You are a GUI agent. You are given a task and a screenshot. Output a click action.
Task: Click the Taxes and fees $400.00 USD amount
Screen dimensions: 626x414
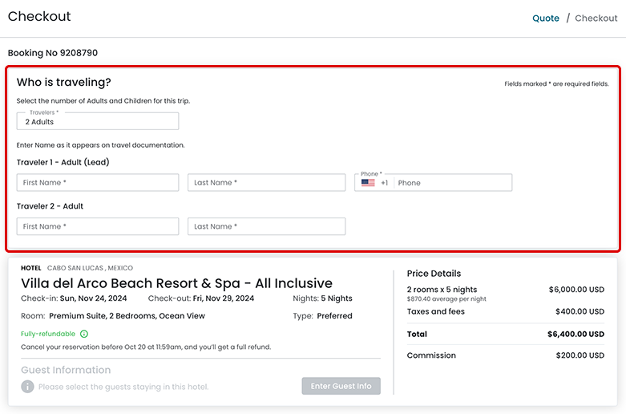tap(580, 311)
